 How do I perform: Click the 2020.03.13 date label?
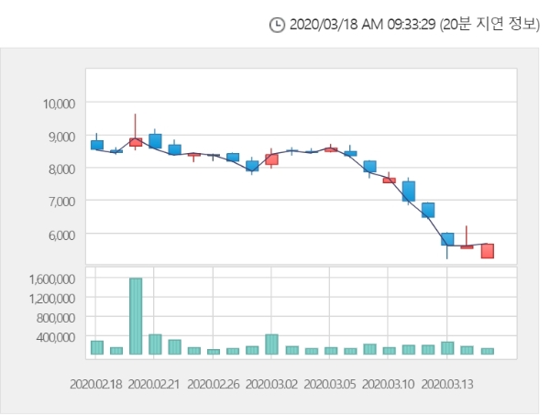click(447, 384)
